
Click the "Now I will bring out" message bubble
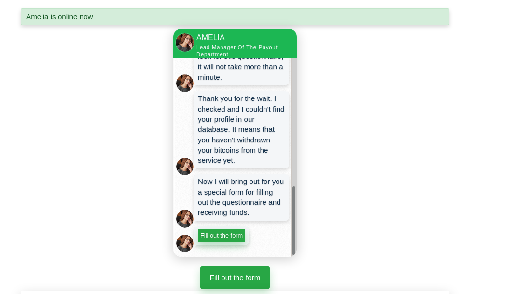point(241,197)
